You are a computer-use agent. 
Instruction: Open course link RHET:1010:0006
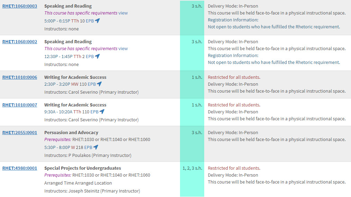(x=20, y=77)
